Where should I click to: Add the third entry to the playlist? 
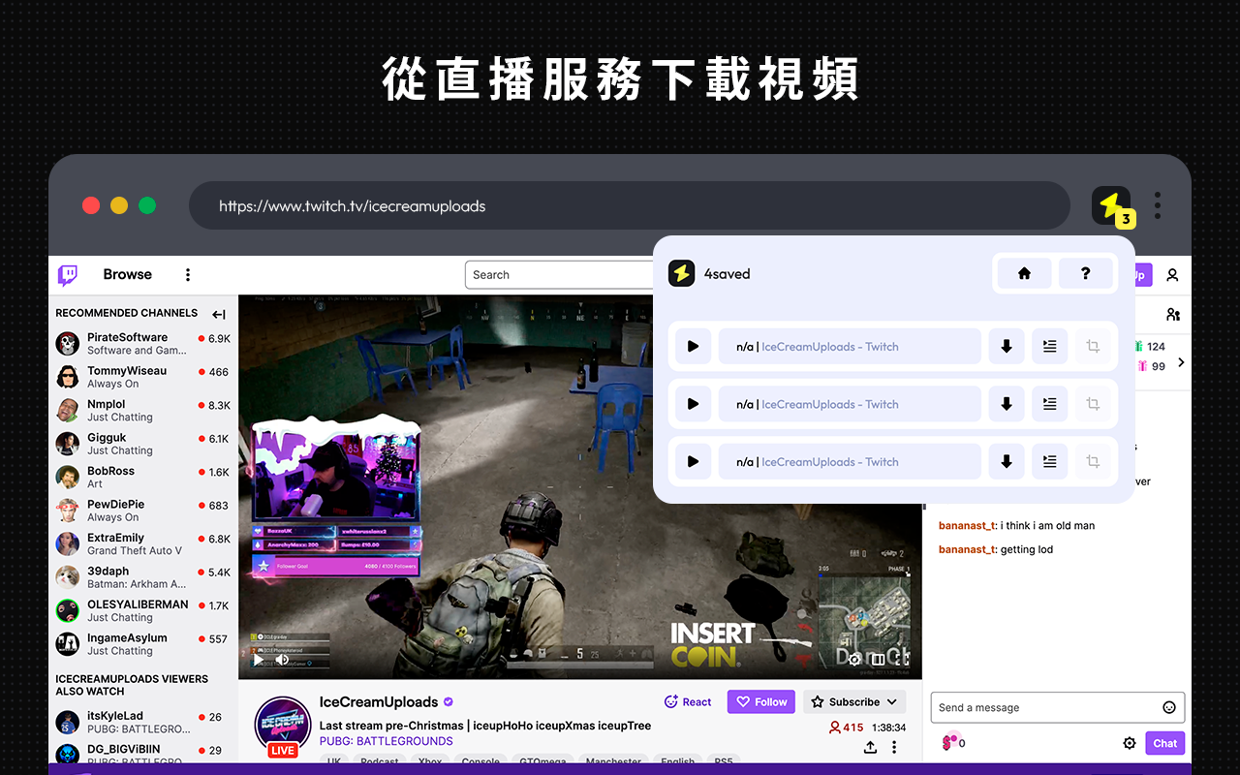[x=1050, y=462]
